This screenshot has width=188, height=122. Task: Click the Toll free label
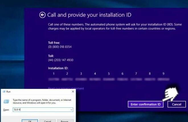(54, 43)
